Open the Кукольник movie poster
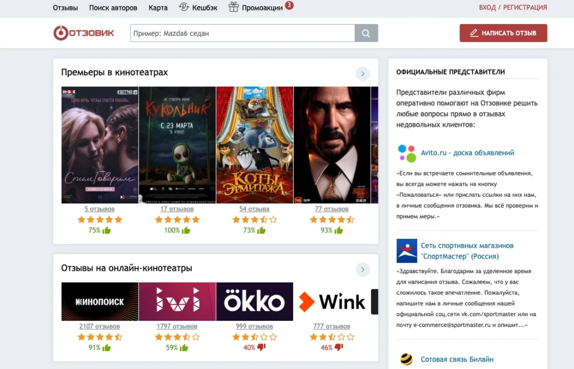Screen dimensions: 574x369 click(x=178, y=145)
